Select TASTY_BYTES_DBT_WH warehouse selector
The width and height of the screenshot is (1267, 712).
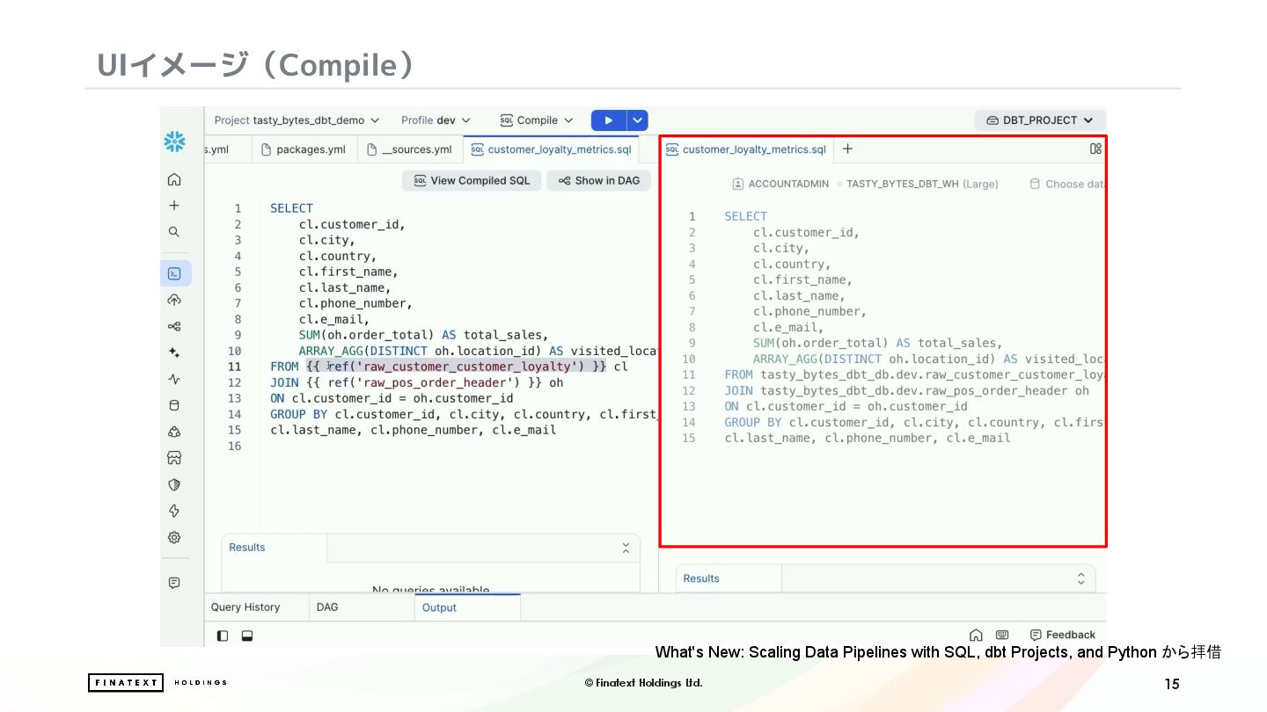click(922, 184)
